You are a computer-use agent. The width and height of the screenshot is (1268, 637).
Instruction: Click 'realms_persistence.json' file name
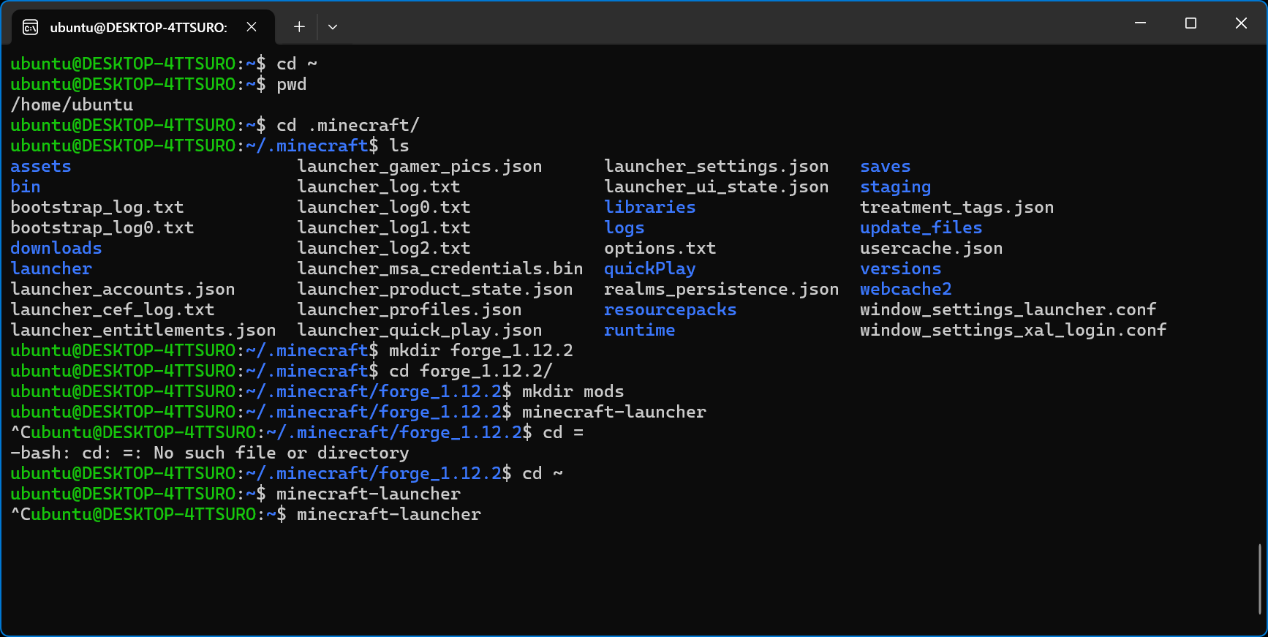[x=722, y=290]
